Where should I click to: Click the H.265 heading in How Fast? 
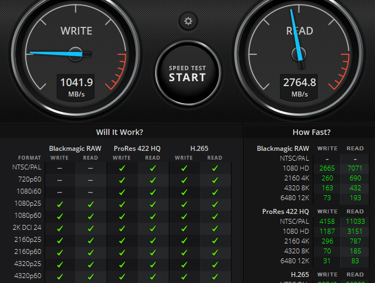point(300,274)
